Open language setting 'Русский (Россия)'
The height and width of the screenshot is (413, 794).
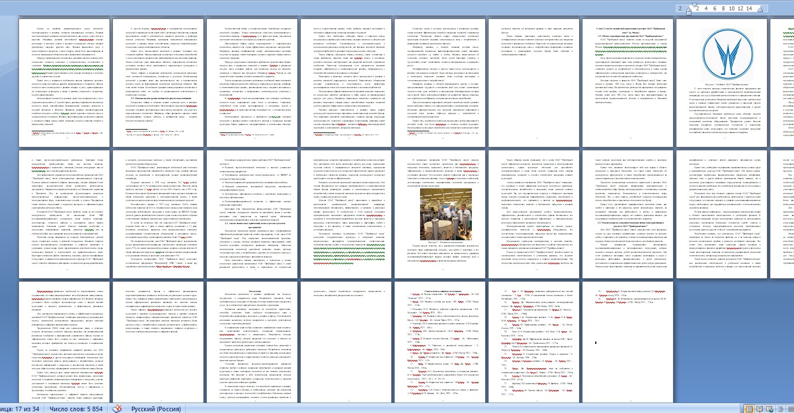point(157,408)
